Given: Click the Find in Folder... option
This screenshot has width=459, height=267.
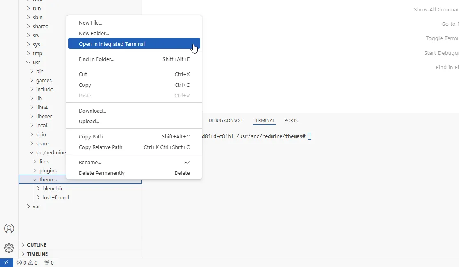Looking at the screenshot, I should tap(96, 59).
